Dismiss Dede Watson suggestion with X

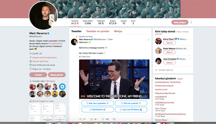pyautogui.click(x=191, y=49)
